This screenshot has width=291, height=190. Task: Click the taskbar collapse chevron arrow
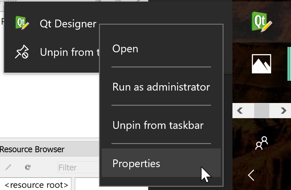tap(251, 175)
